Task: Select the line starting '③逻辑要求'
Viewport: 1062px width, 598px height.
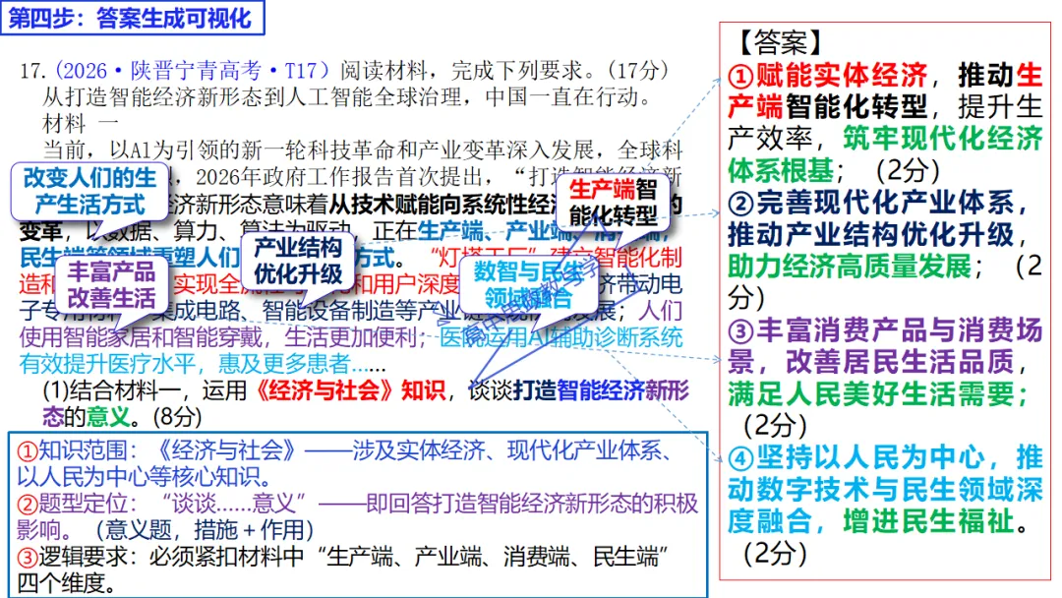Action: click(342, 569)
